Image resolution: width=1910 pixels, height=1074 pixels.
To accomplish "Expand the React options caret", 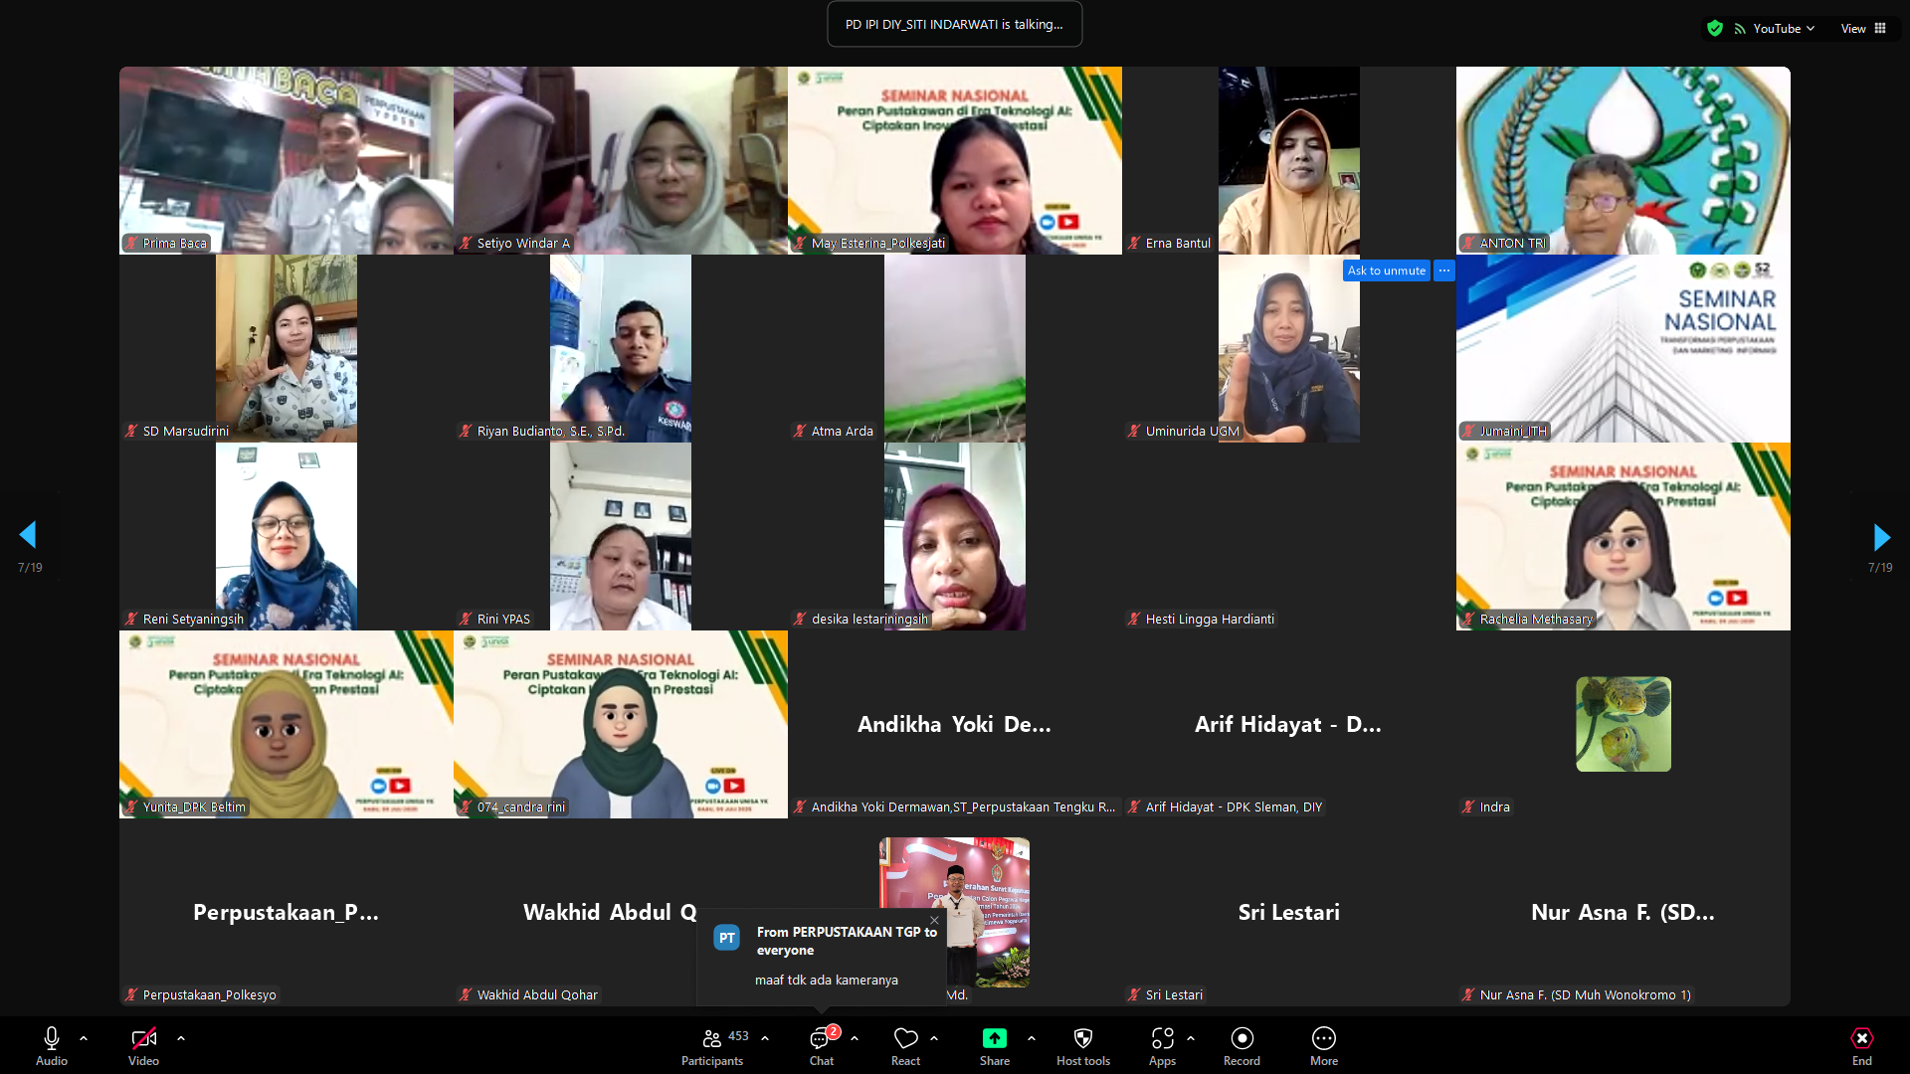I will pos(934,1038).
